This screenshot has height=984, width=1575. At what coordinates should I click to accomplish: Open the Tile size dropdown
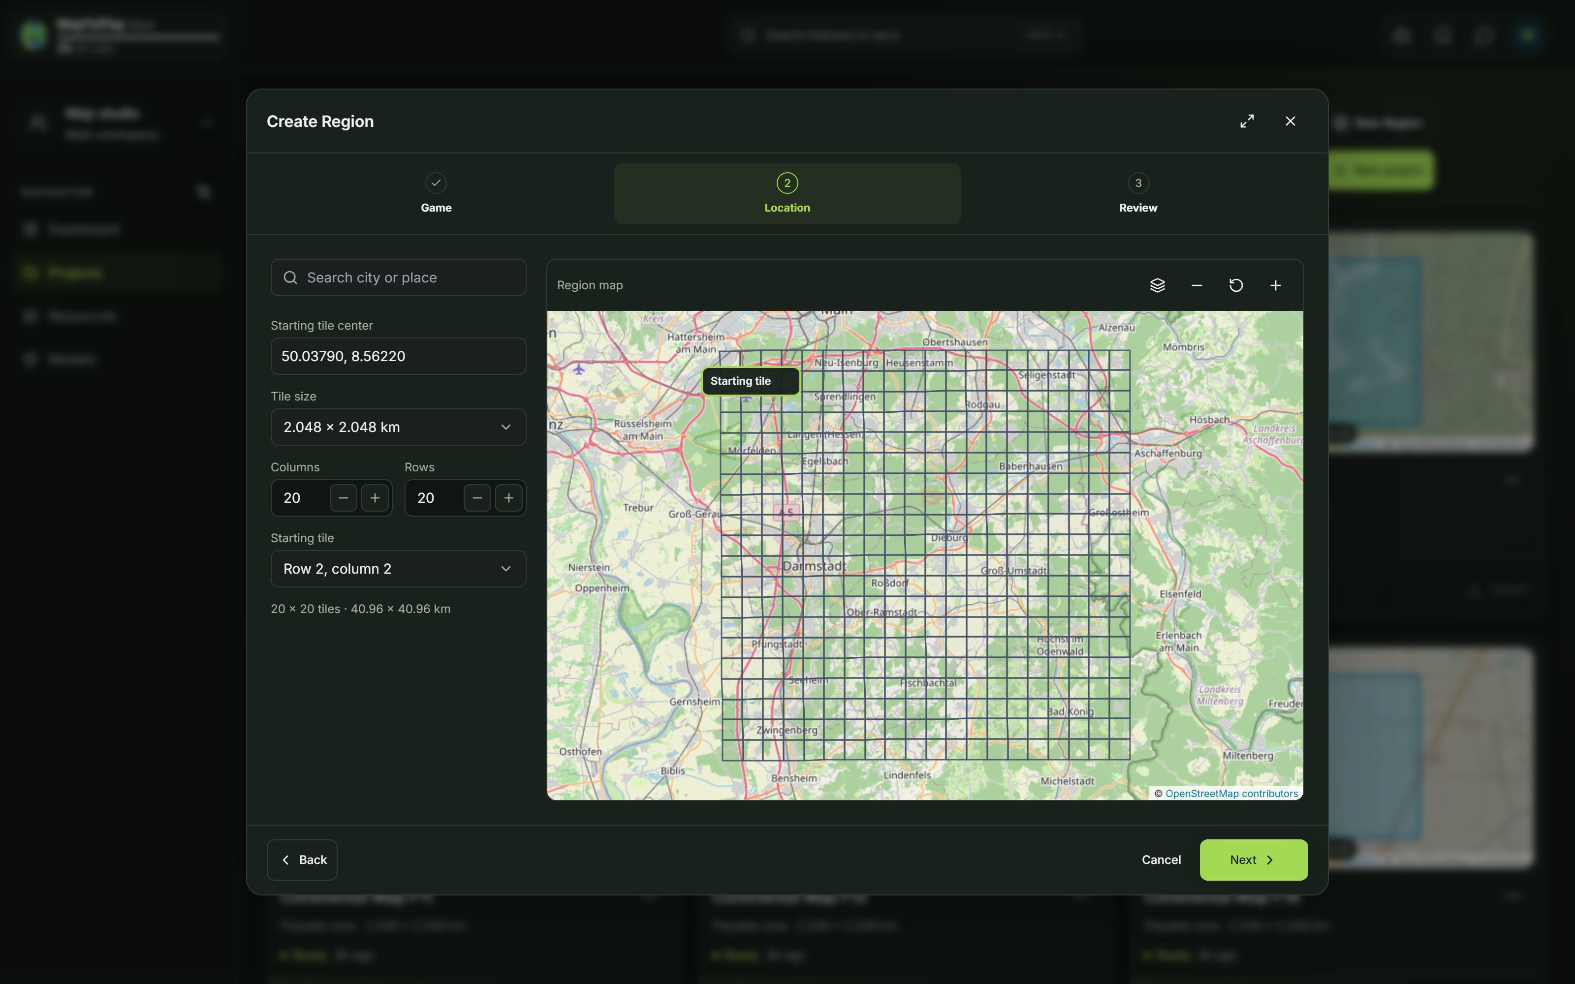coord(398,427)
